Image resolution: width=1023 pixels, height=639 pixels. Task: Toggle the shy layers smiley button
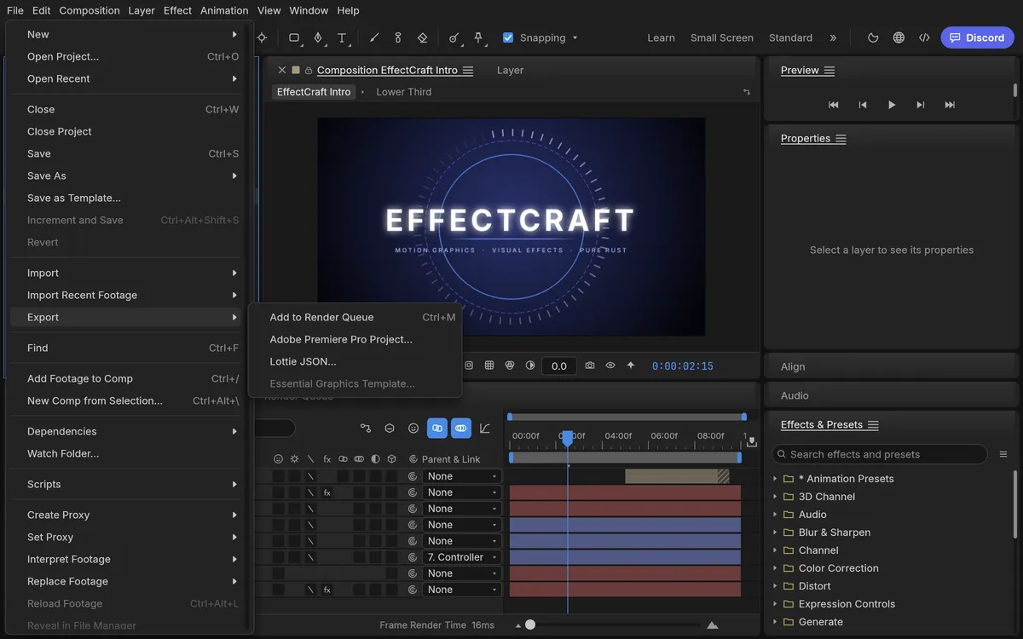(x=413, y=428)
